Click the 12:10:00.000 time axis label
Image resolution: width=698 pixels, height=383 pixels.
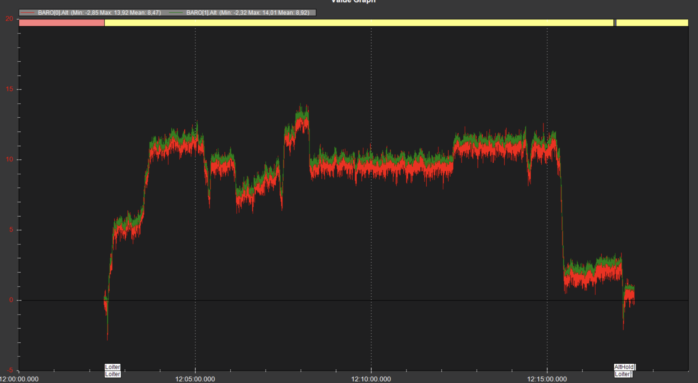371,379
